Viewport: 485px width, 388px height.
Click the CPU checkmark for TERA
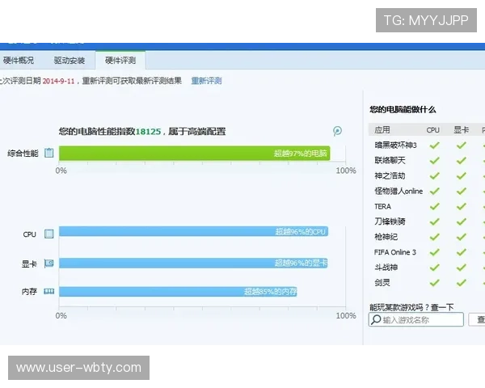[435, 206]
